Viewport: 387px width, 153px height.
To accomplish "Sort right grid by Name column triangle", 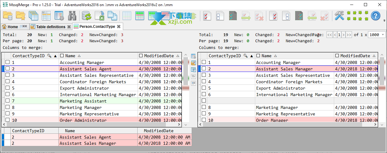I will [x=275, y=56].
